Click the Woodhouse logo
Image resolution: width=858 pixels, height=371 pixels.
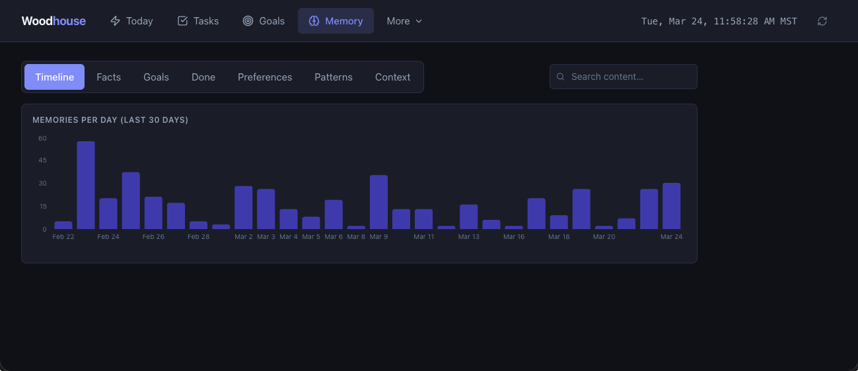tap(54, 21)
